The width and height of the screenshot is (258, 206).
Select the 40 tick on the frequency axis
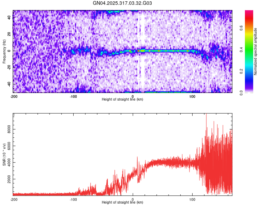[10, 18]
